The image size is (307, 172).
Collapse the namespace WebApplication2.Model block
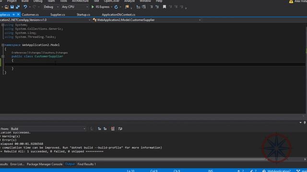click(x=3, y=45)
